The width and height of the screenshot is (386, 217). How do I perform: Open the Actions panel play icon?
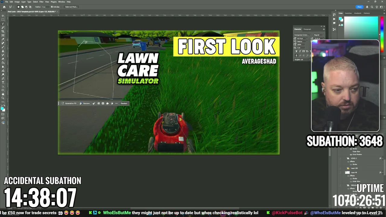[334, 19]
